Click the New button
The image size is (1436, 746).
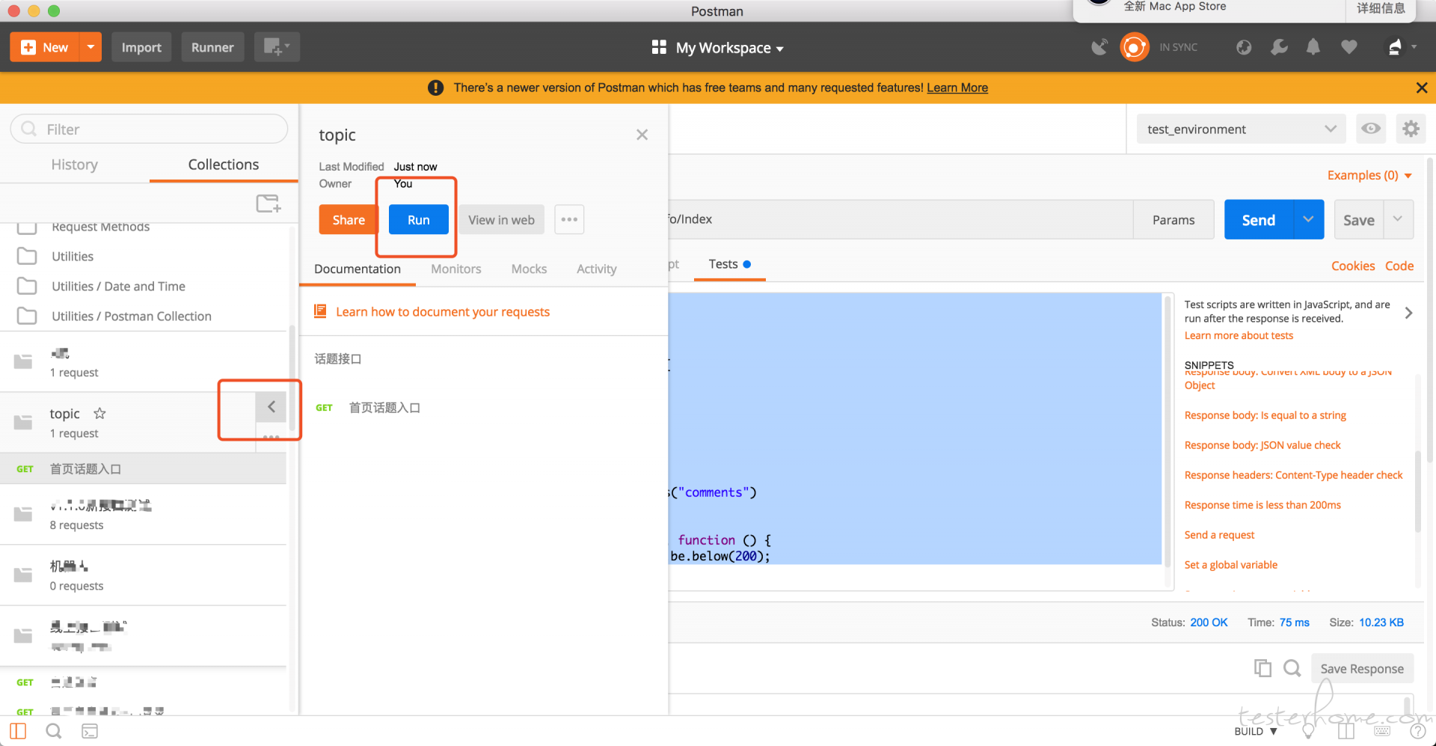pyautogui.click(x=45, y=47)
